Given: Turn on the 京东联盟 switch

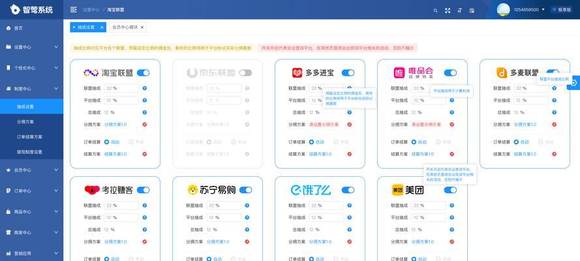Looking at the screenshot, I should [x=245, y=73].
